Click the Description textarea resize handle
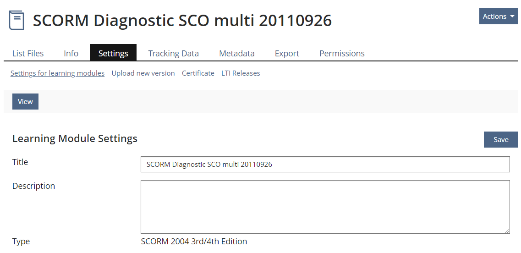521x253 pixels. point(507,231)
